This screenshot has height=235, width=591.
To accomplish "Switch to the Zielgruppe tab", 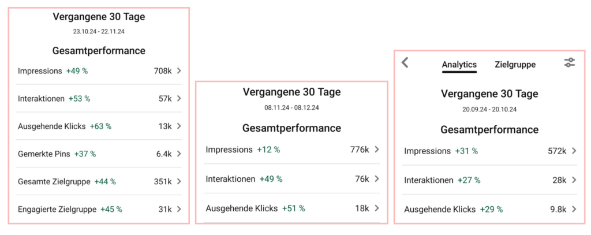I will 515,65.
